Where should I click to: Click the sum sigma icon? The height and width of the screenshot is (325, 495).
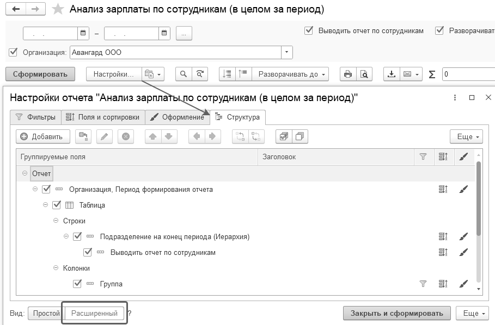tap(432, 74)
